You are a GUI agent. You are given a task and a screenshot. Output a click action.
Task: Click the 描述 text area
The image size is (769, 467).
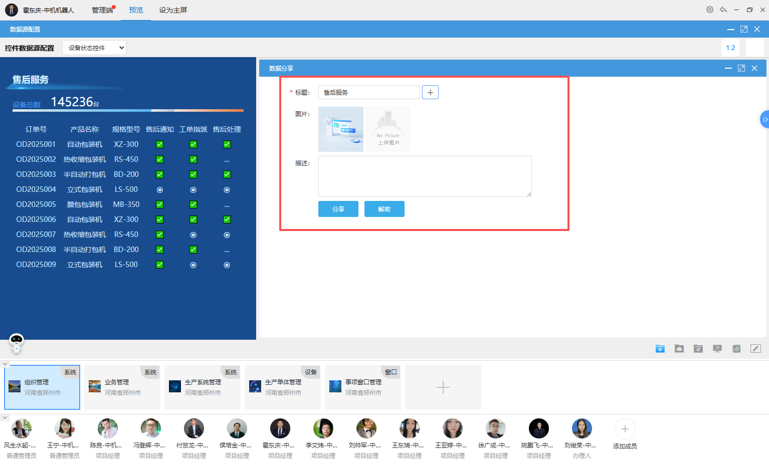point(425,176)
